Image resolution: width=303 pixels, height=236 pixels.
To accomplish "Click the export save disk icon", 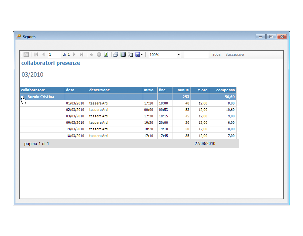I will 138,55.
